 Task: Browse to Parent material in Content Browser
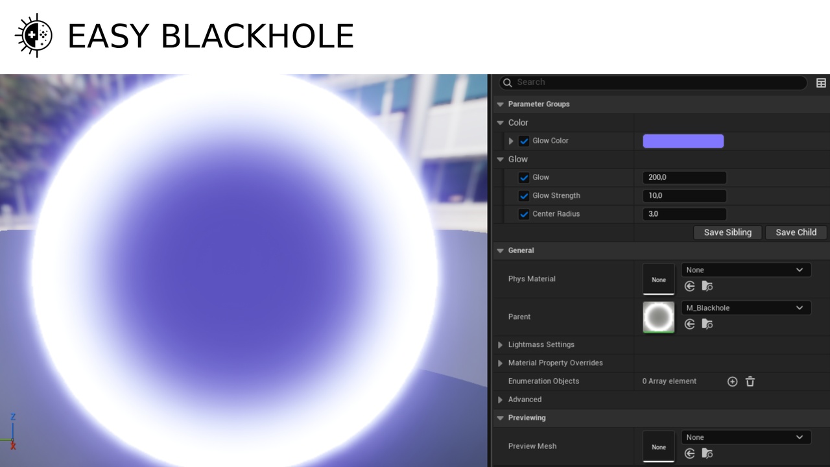707,324
